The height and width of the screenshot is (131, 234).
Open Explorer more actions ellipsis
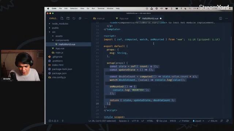(x=86, y=19)
